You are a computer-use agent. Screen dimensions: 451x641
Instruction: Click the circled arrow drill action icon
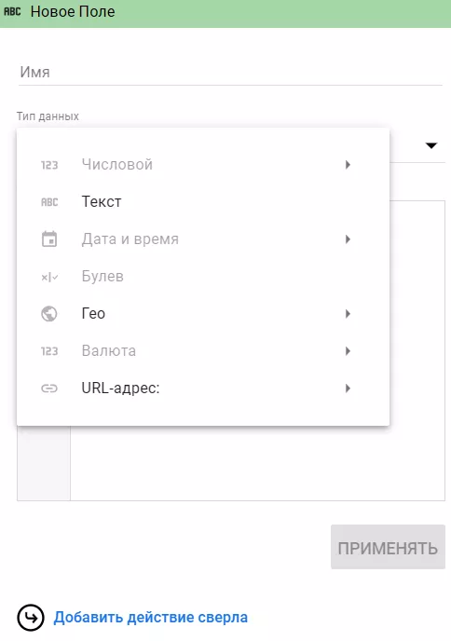click(x=30, y=618)
